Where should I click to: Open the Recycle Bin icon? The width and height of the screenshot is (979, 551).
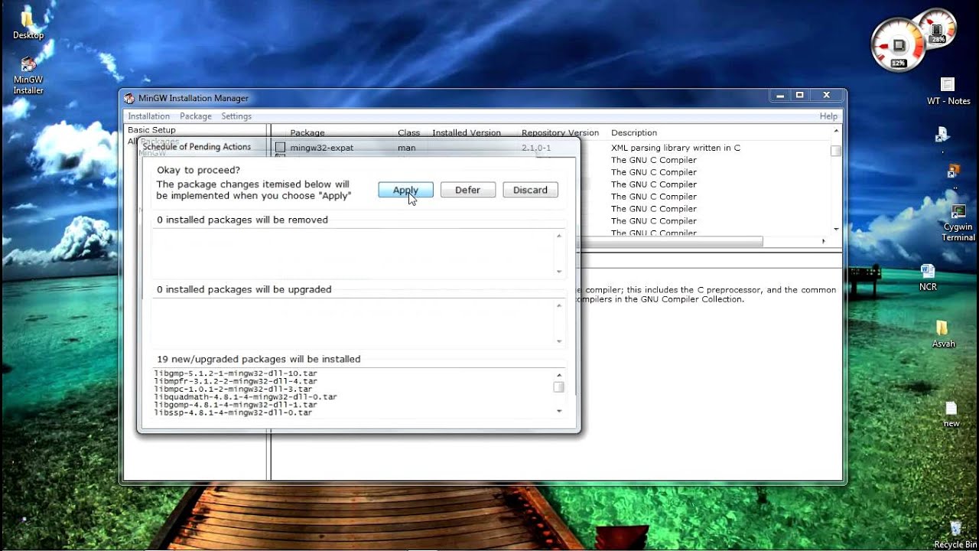955,534
